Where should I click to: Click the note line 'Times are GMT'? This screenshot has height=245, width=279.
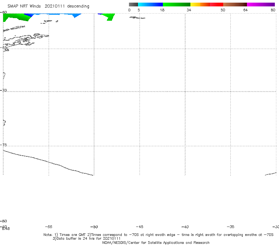pos(73,235)
